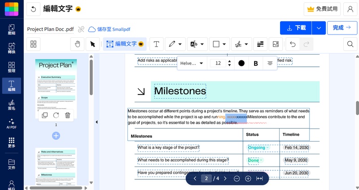Click the 完成 finish button
This screenshot has height=190, width=359.
pyautogui.click(x=342, y=28)
